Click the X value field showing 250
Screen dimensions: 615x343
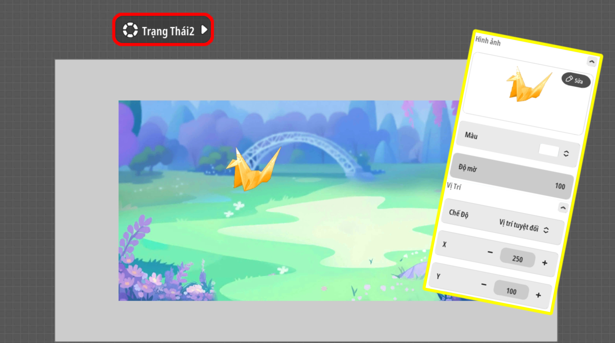pyautogui.click(x=518, y=259)
